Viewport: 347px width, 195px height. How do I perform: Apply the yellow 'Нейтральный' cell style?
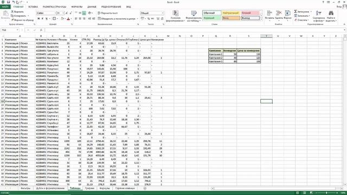click(x=231, y=13)
